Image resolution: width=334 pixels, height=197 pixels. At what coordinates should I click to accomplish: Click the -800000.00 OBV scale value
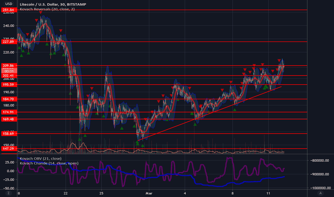320,160
